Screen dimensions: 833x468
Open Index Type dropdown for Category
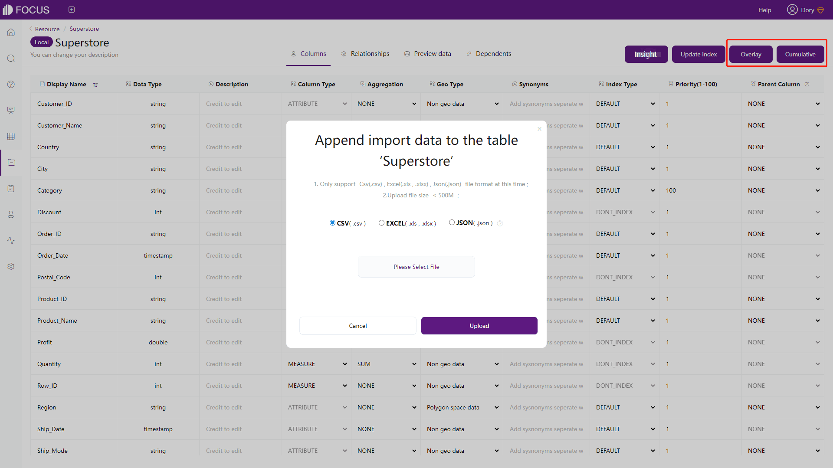(x=625, y=190)
